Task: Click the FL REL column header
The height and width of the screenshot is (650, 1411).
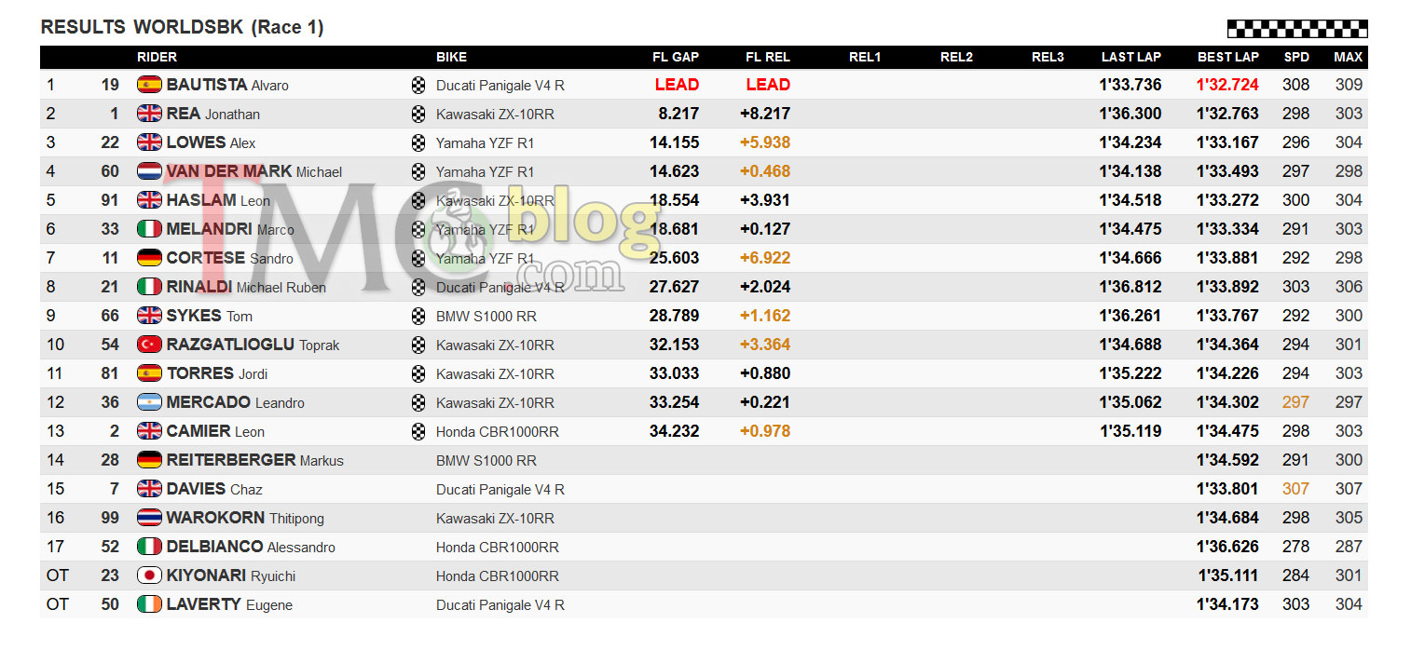Action: click(x=768, y=57)
